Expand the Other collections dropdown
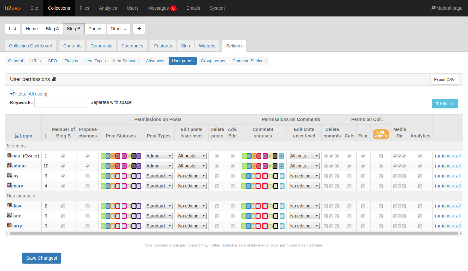This screenshot has height=271, width=468. pos(118,29)
